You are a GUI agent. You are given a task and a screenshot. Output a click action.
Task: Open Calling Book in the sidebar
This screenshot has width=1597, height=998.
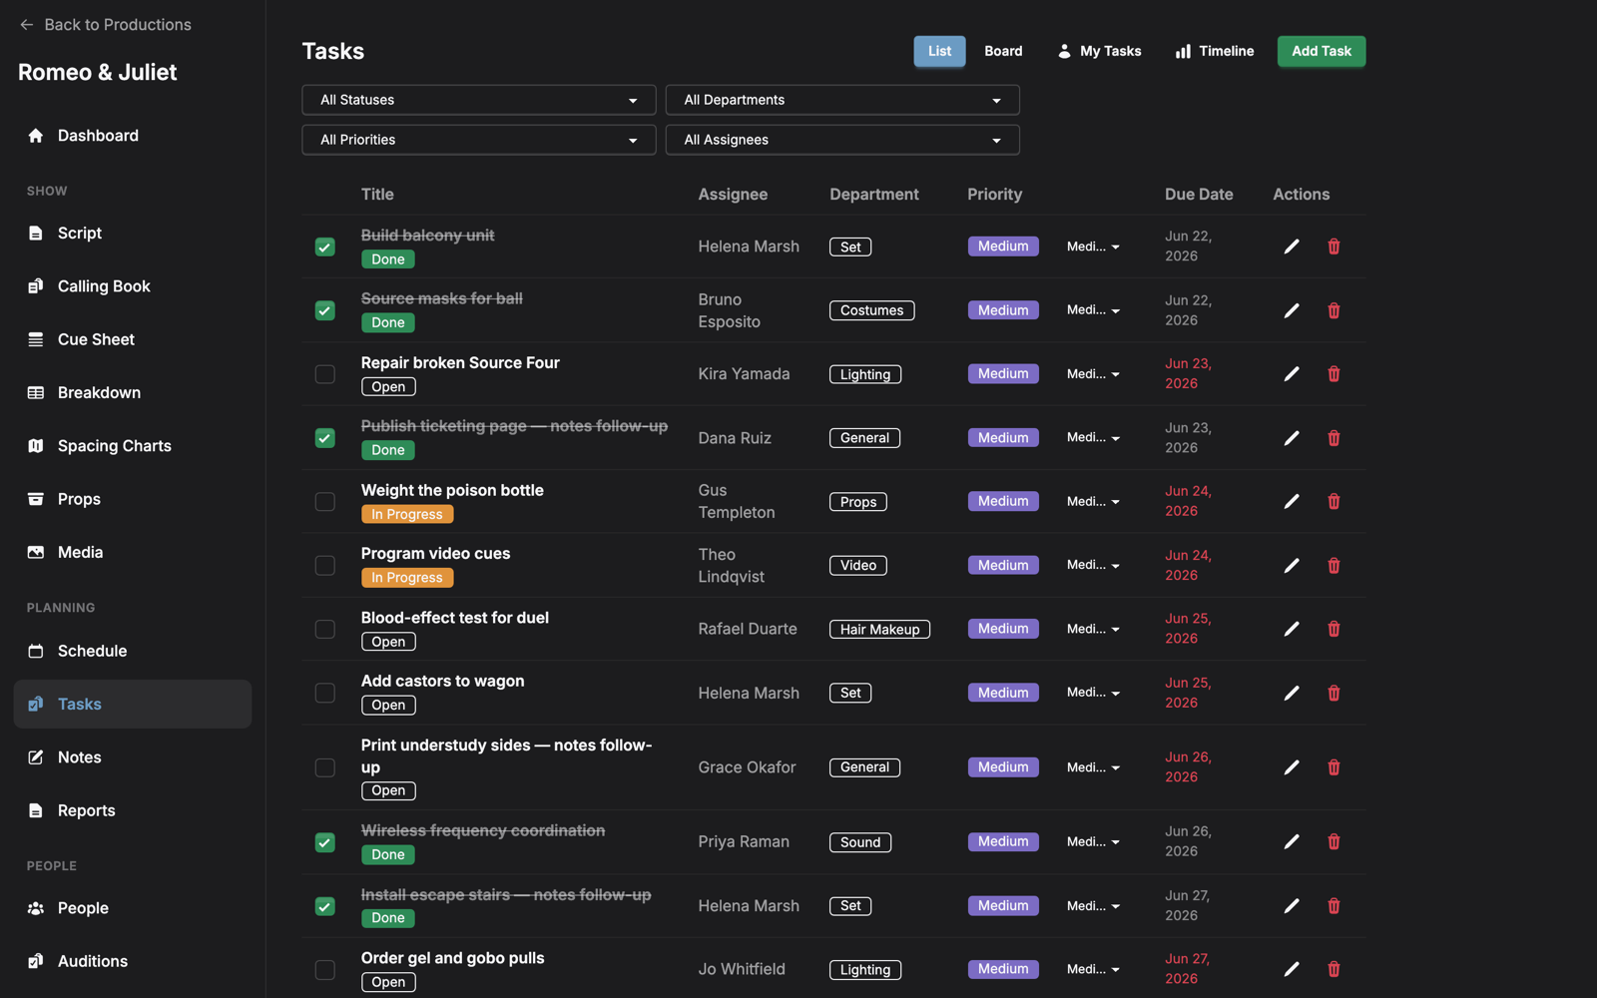[133, 286]
